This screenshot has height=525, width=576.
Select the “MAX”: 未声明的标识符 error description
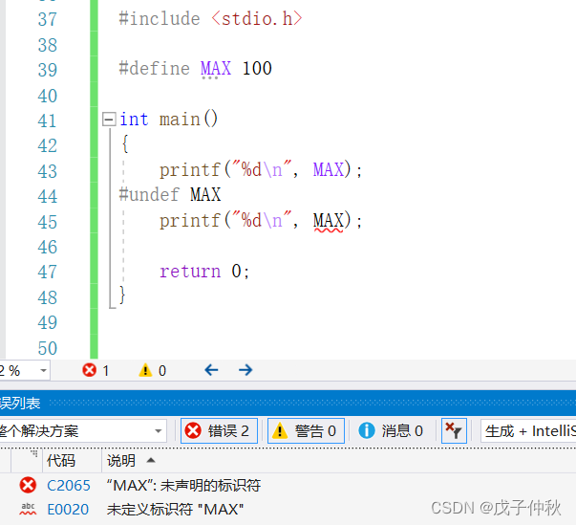coord(183,486)
